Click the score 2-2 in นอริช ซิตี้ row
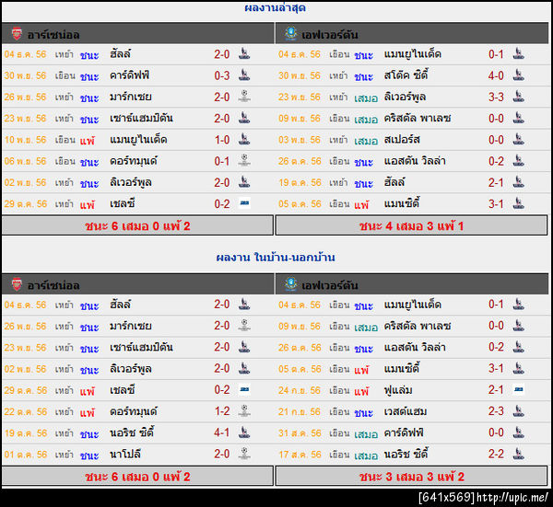Image resolution: width=553 pixels, height=507 pixels. [x=496, y=455]
